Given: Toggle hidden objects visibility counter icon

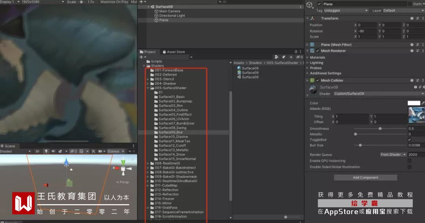Looking at the screenshot, I should click(73, 152).
